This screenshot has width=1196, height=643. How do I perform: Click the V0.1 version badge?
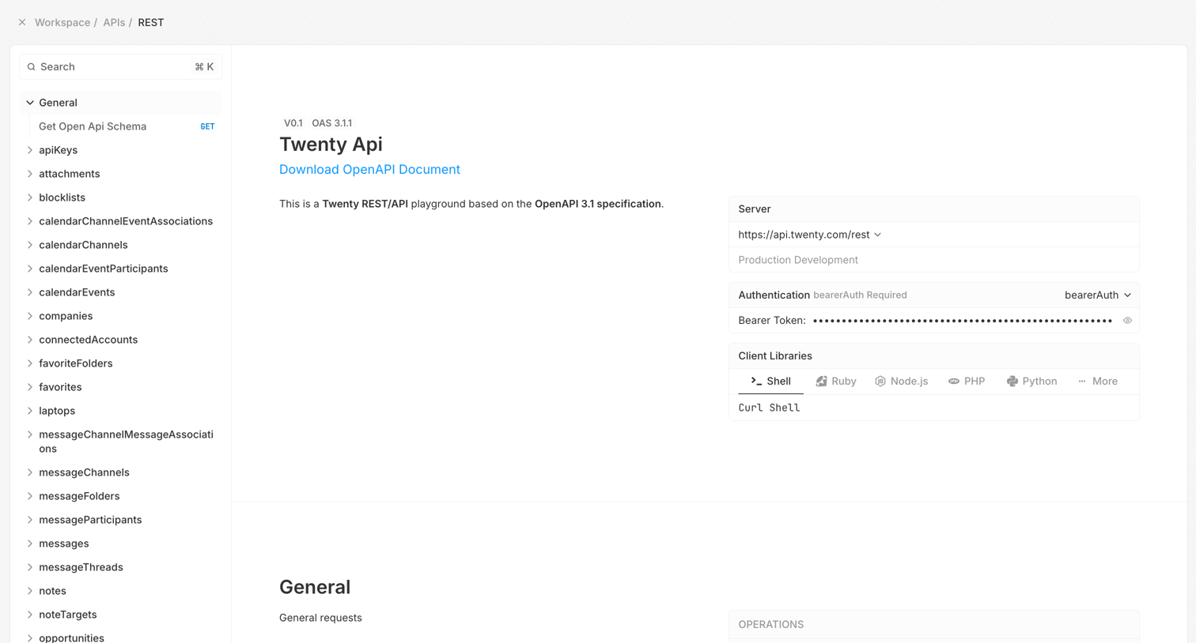[293, 123]
